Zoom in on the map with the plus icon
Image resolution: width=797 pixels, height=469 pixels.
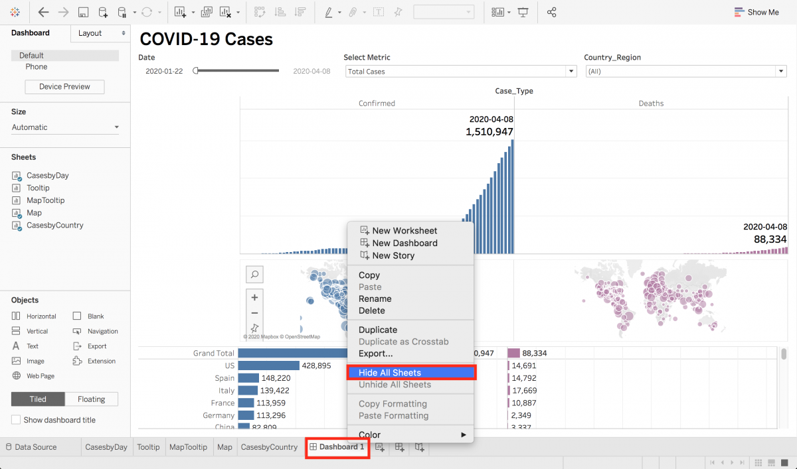254,297
